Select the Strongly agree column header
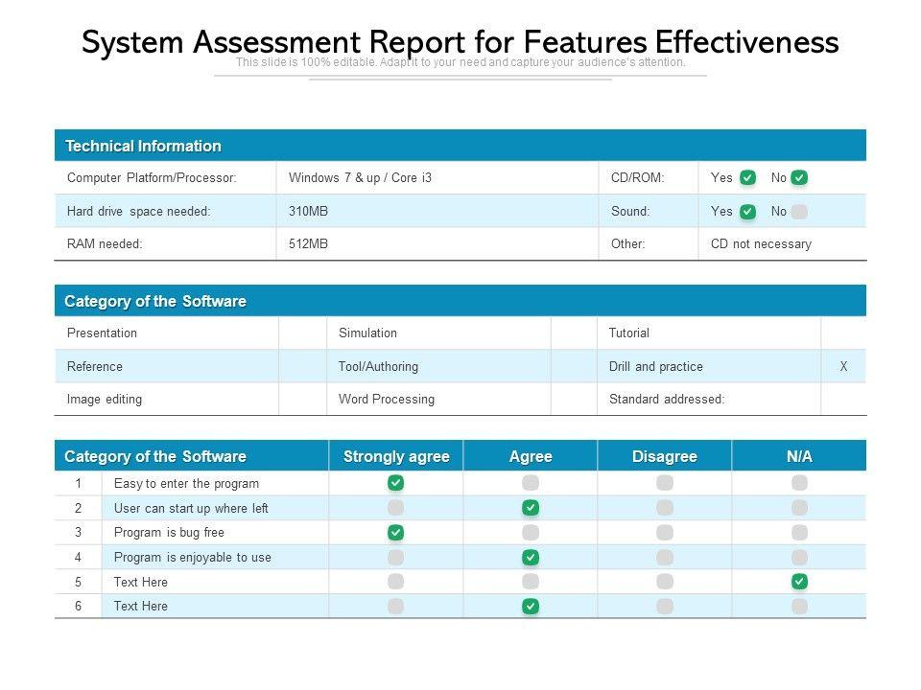The height and width of the screenshot is (690, 921). coord(396,456)
